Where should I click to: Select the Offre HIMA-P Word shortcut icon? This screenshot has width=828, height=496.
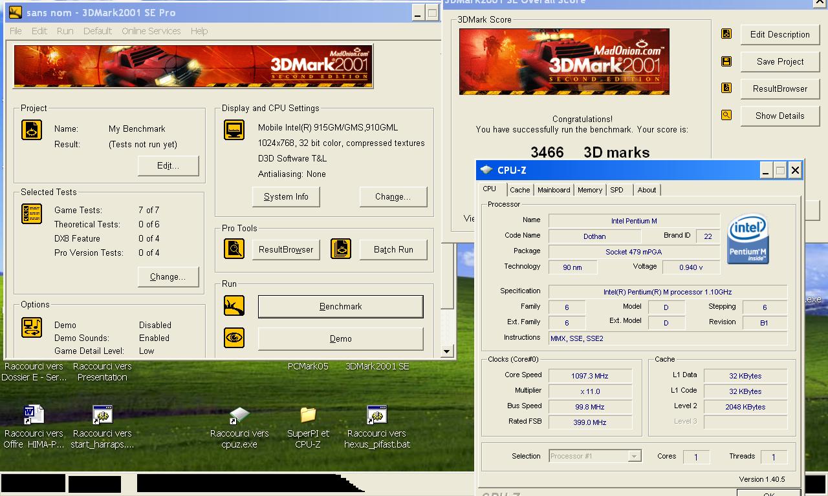coord(34,415)
